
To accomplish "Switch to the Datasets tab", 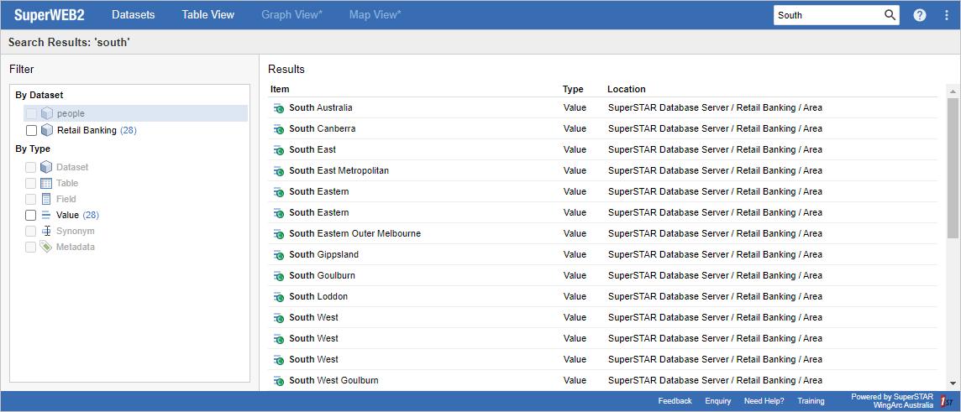I will [x=133, y=15].
